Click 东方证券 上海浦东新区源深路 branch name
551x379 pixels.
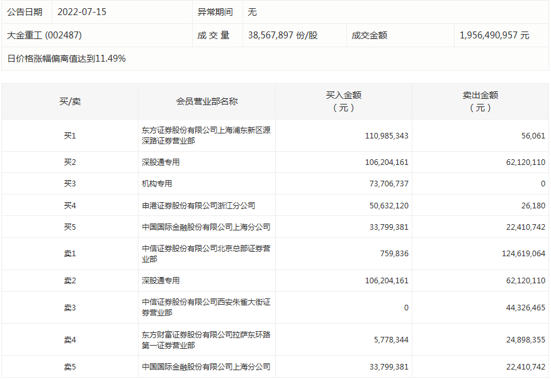pos(206,135)
